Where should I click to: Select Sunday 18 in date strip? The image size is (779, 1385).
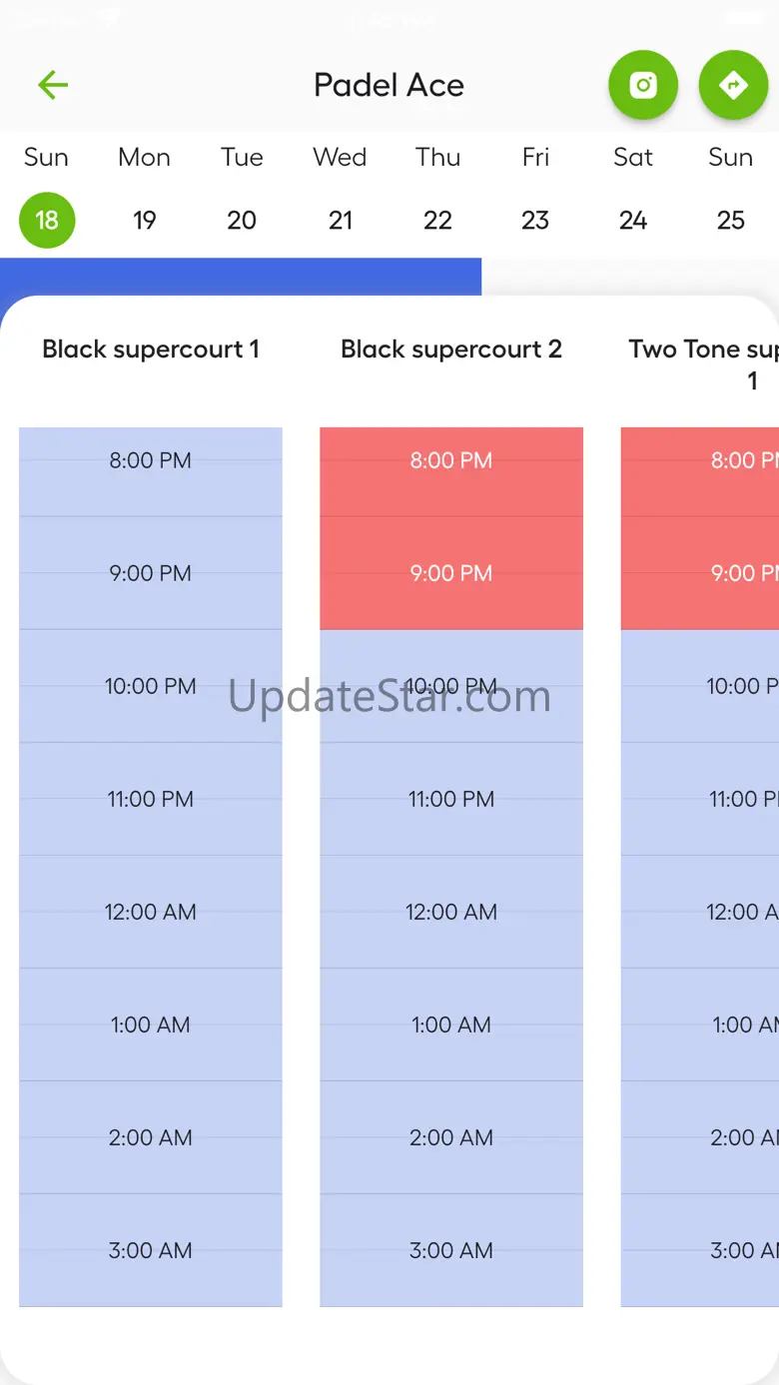click(47, 220)
